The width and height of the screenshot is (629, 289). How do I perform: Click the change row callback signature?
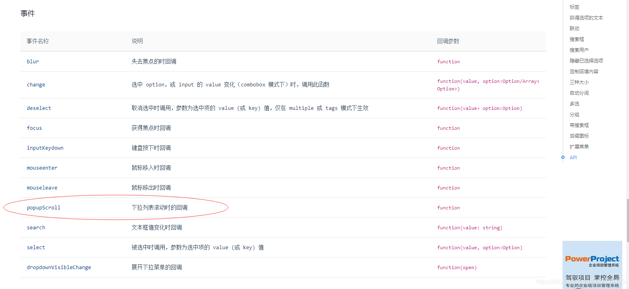488,85
